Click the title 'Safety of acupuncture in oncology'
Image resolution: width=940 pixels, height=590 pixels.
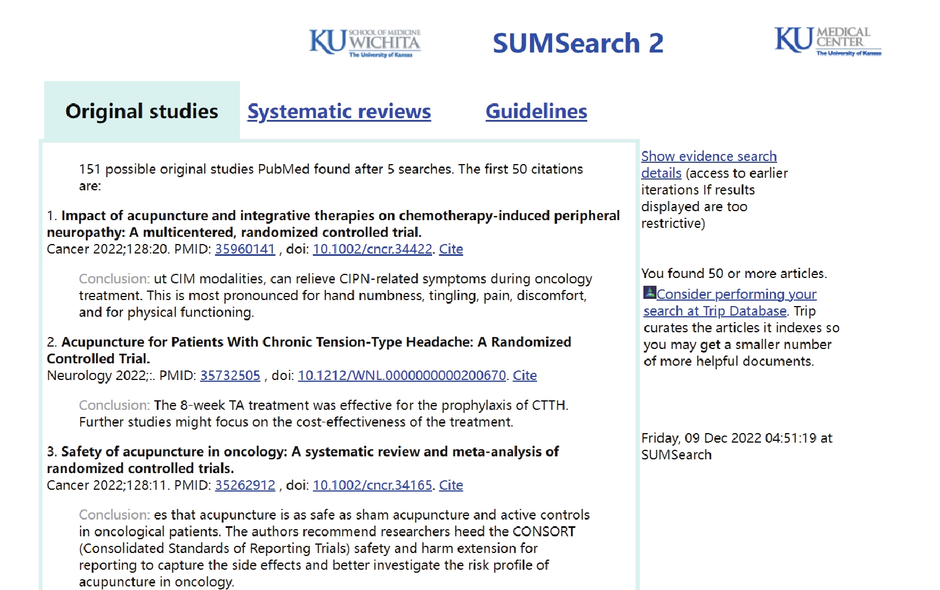click(303, 460)
